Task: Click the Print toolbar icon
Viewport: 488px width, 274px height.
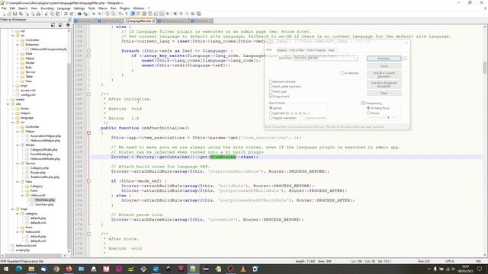Action: click(x=38, y=14)
